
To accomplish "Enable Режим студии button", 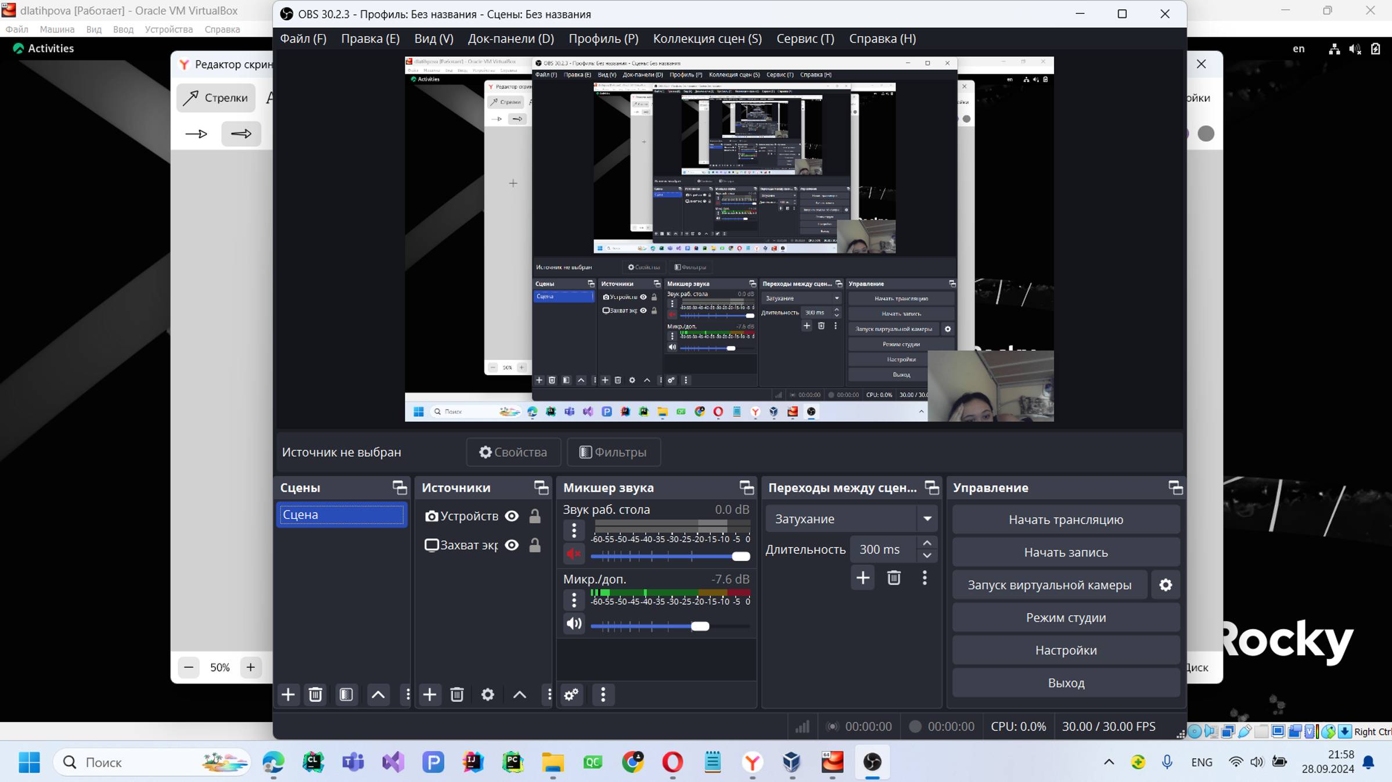I will click(x=1066, y=617).
